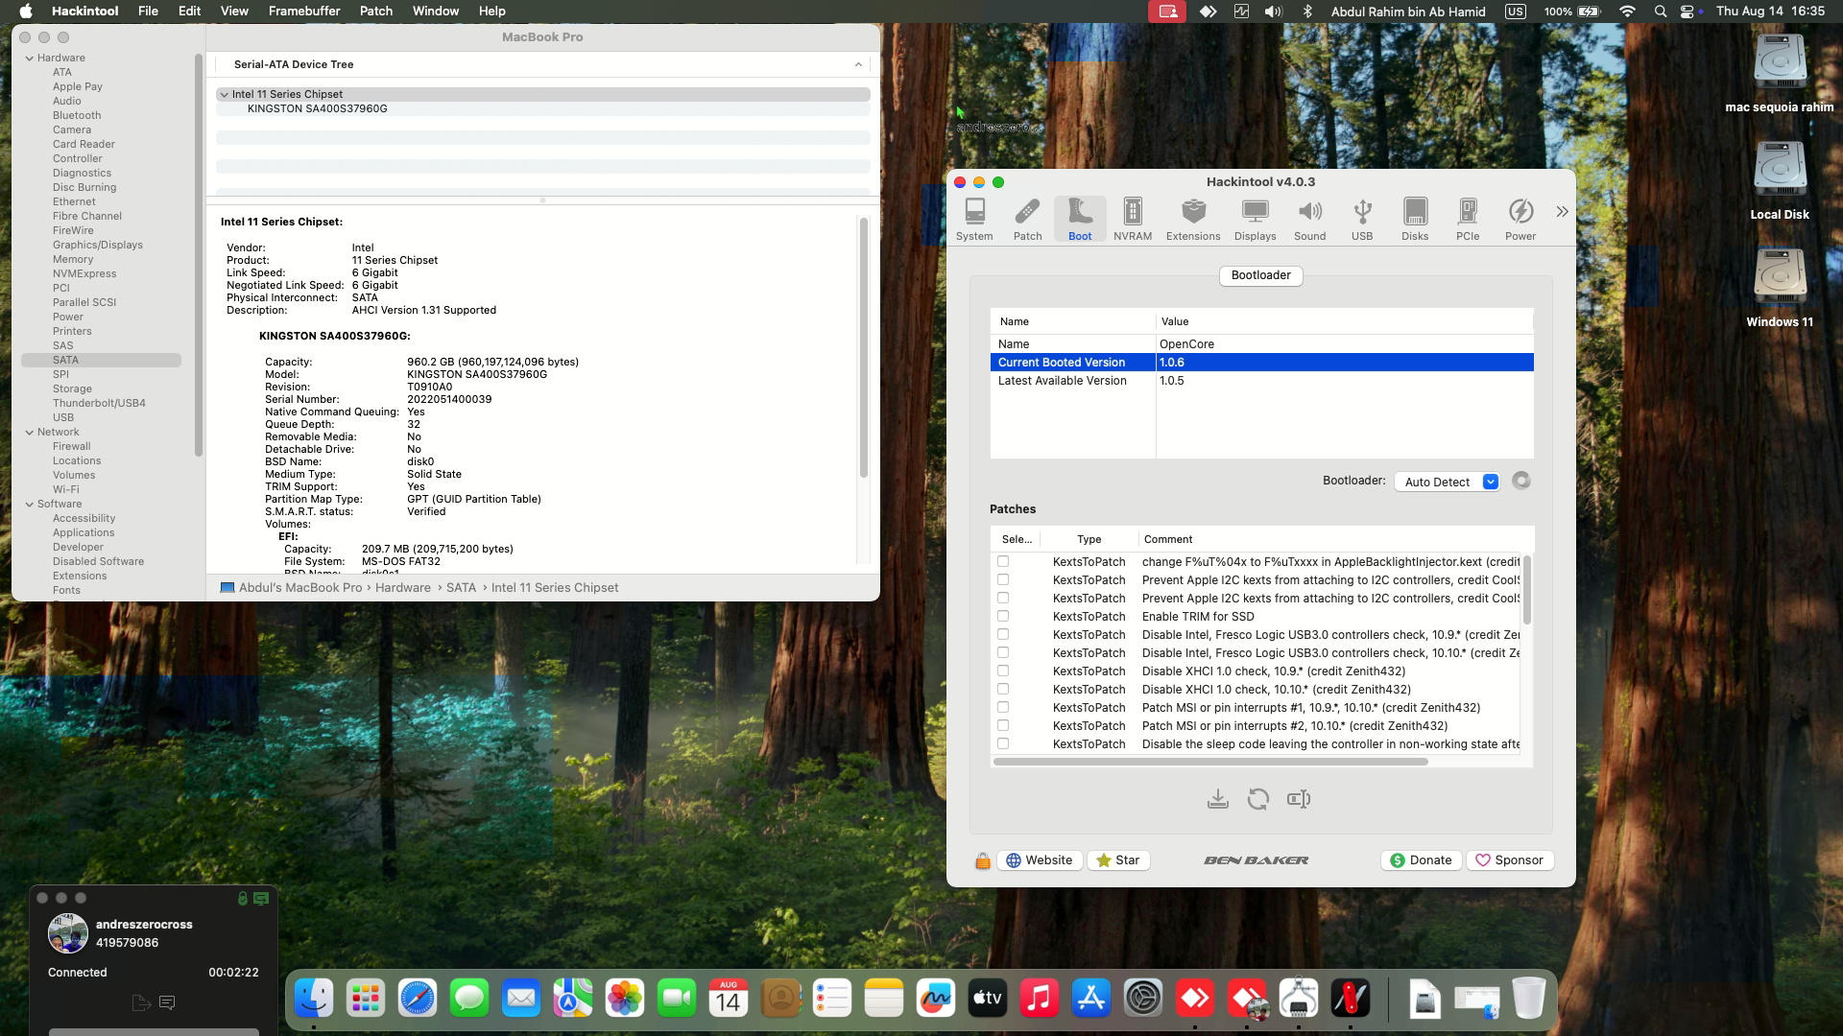Click the Website button
The height and width of the screenshot is (1036, 1843).
(x=1039, y=860)
